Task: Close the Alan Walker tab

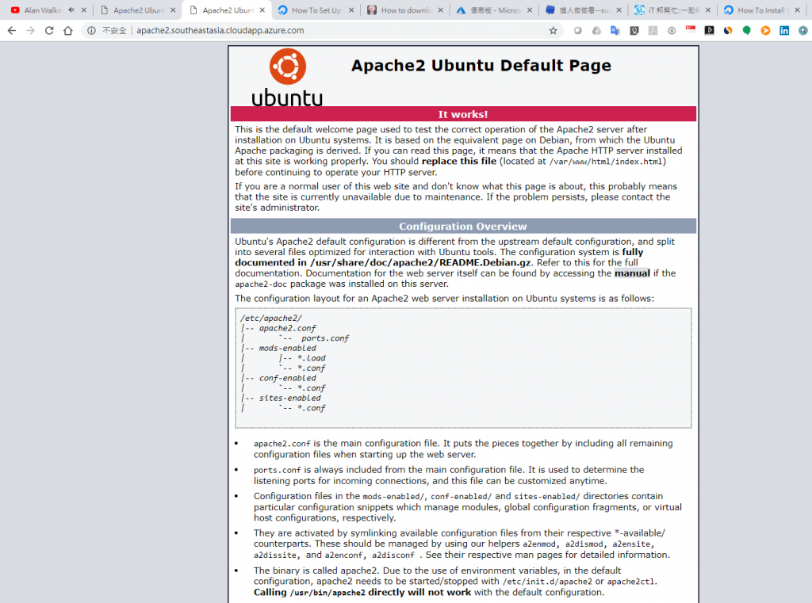Action: coord(84,10)
